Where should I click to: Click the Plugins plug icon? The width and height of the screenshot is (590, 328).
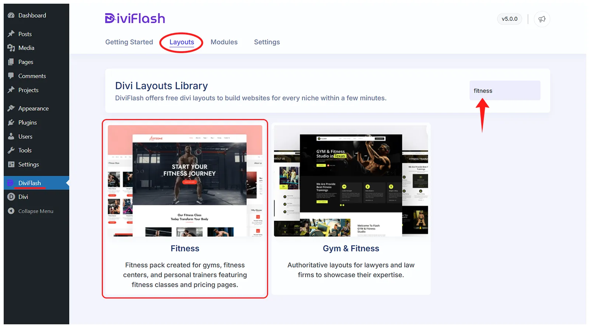(11, 122)
